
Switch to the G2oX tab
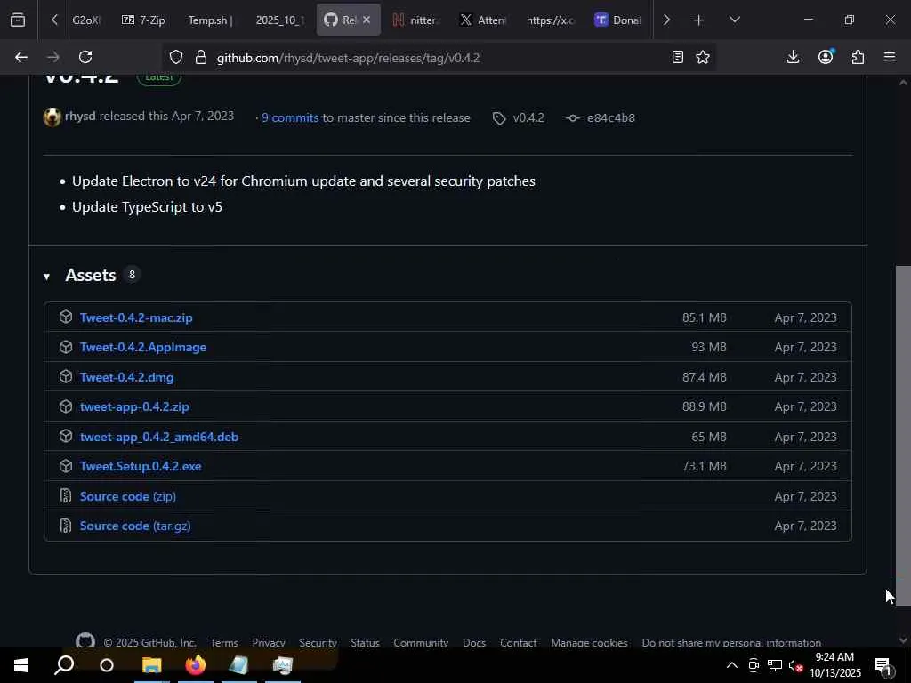tap(86, 20)
